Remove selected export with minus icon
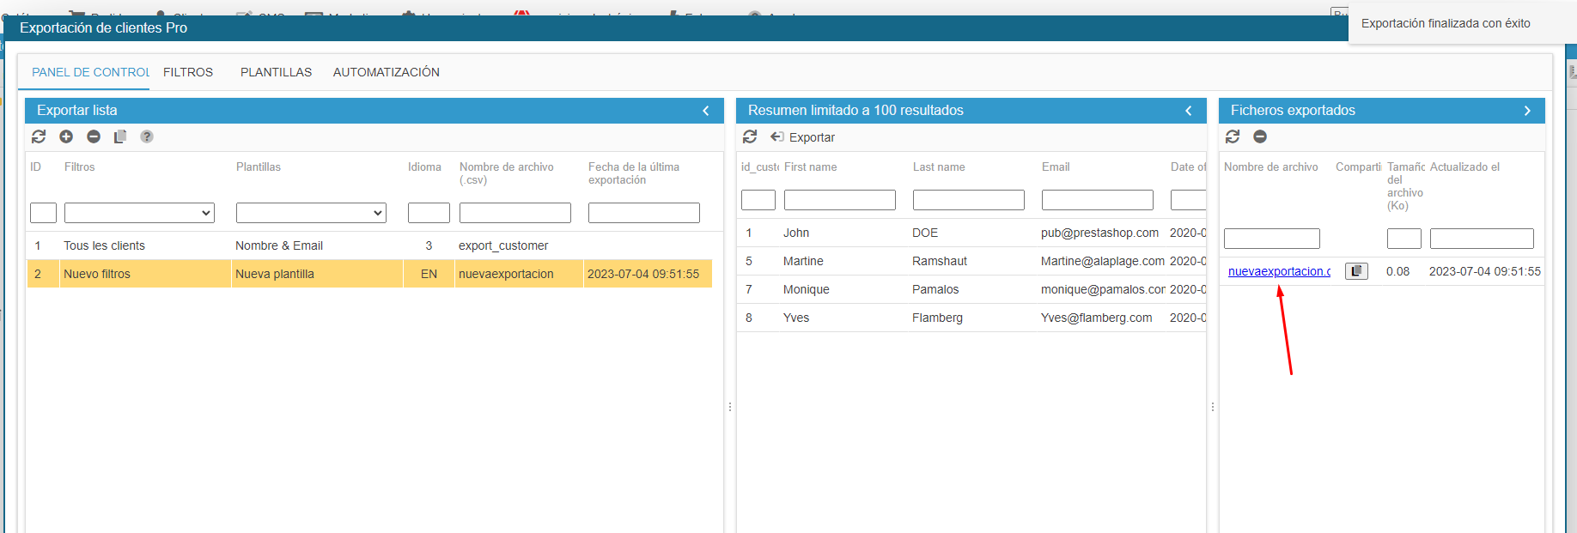This screenshot has height=533, width=1577. pos(94,136)
